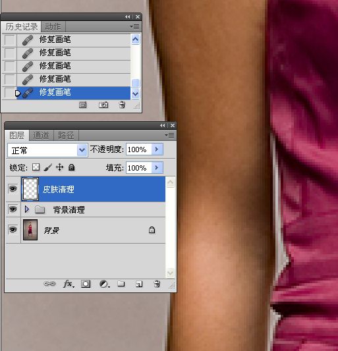
Task: Set history brush source on second 修复画笔 state
Action: tap(10, 53)
